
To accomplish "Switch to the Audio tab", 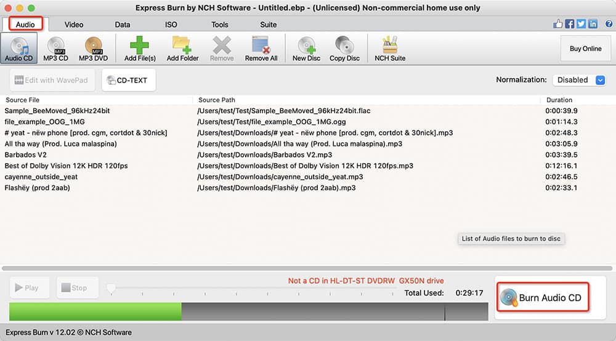I will click(x=25, y=25).
